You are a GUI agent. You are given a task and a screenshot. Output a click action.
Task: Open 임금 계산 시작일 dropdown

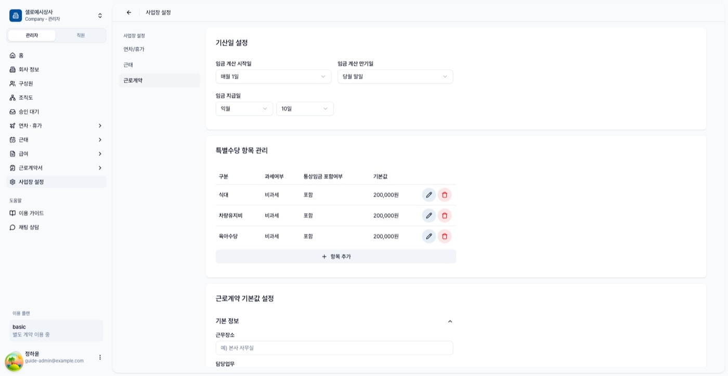tap(274, 76)
